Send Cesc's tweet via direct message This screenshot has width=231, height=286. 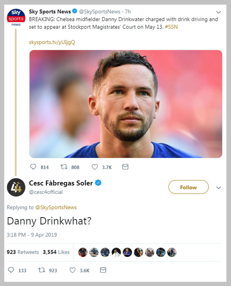tap(103, 270)
